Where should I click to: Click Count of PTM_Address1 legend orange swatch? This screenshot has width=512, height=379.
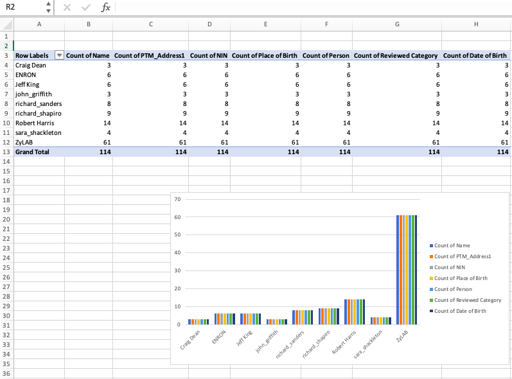point(431,256)
